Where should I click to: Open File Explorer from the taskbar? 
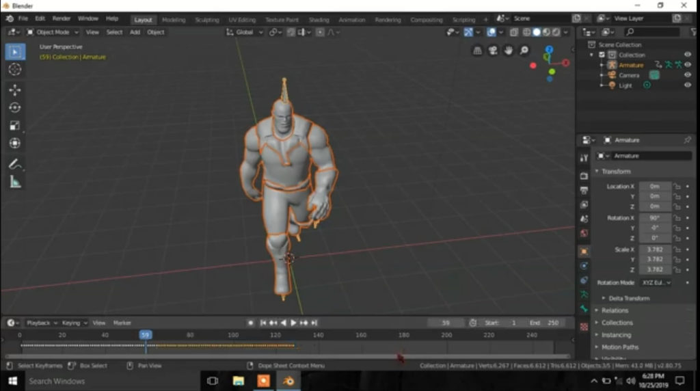[238, 381]
